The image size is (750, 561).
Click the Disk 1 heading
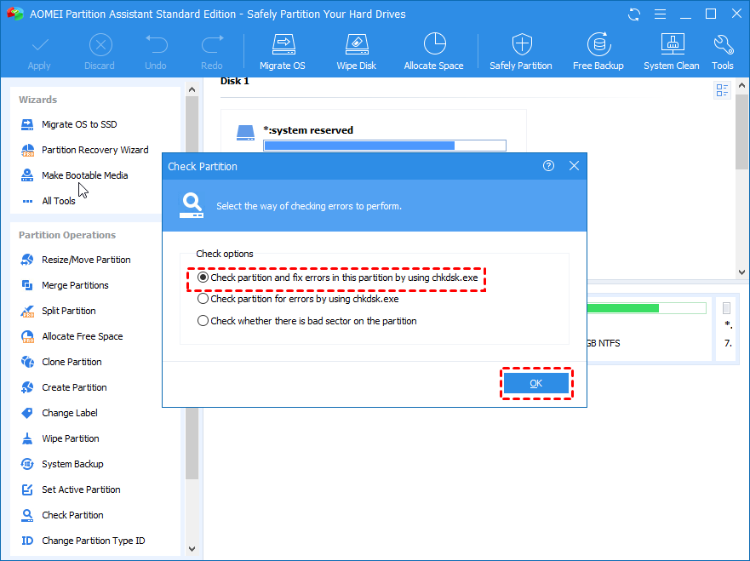pos(235,81)
